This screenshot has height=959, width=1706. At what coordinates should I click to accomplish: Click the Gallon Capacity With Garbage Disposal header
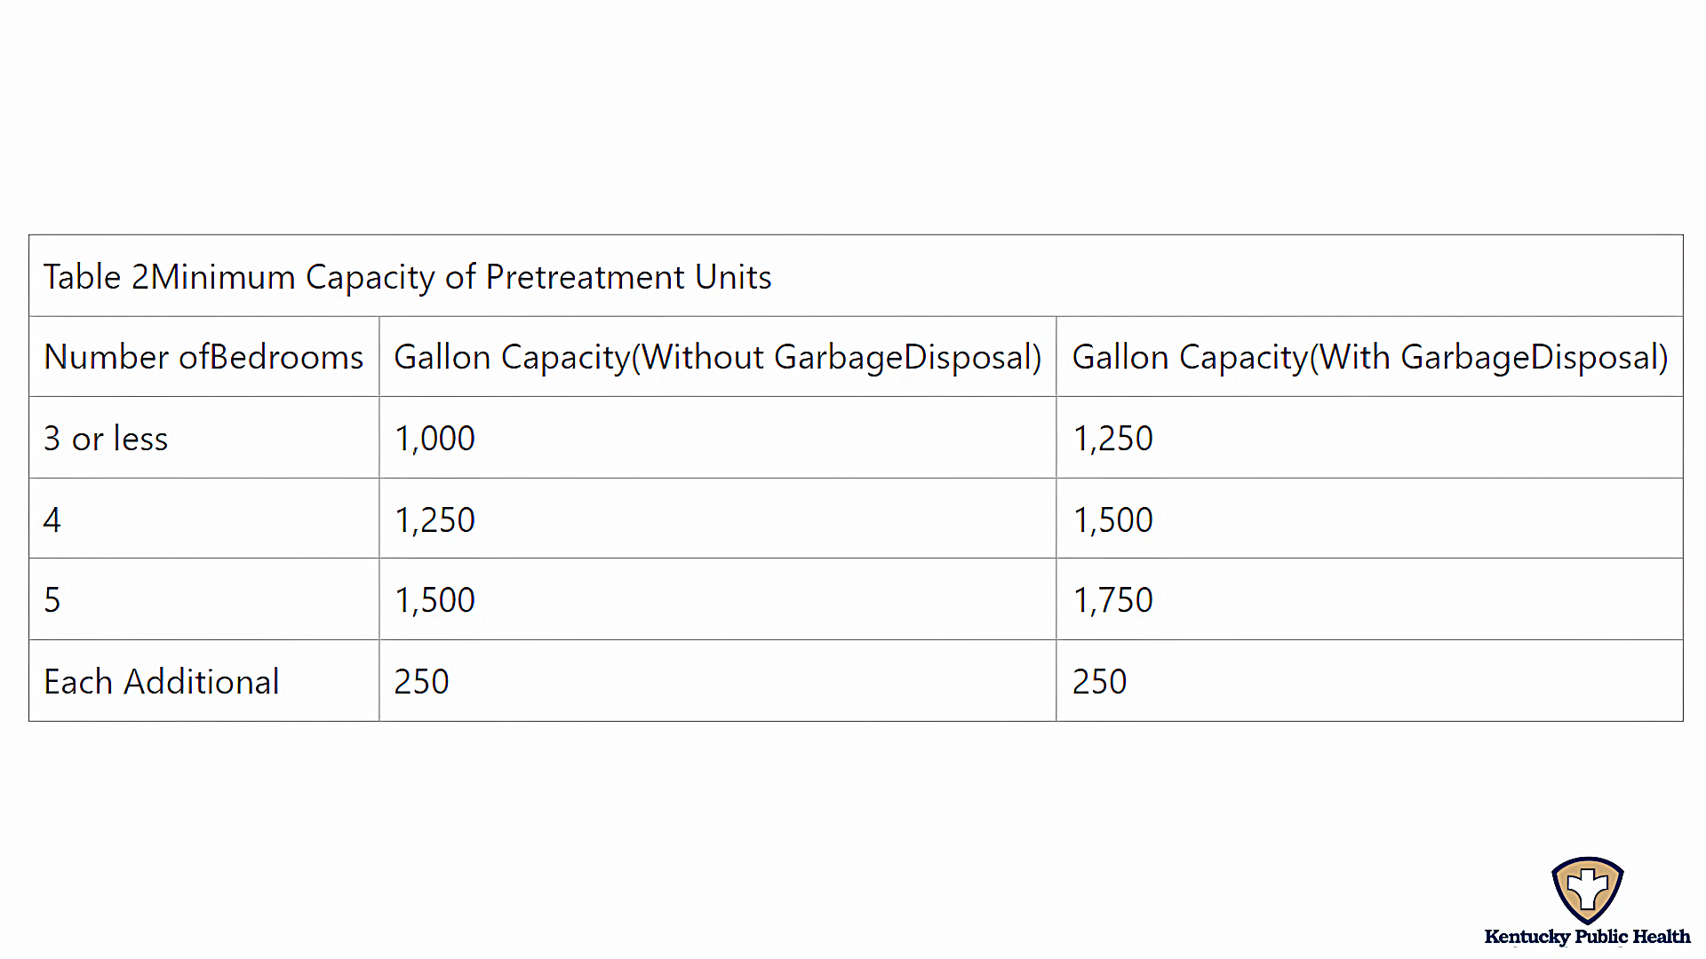coord(1369,357)
